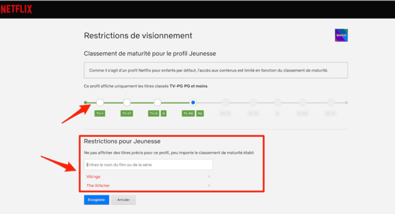Click the grayed PG-13 rating badge
This screenshot has width=395, height=214.
(226, 114)
